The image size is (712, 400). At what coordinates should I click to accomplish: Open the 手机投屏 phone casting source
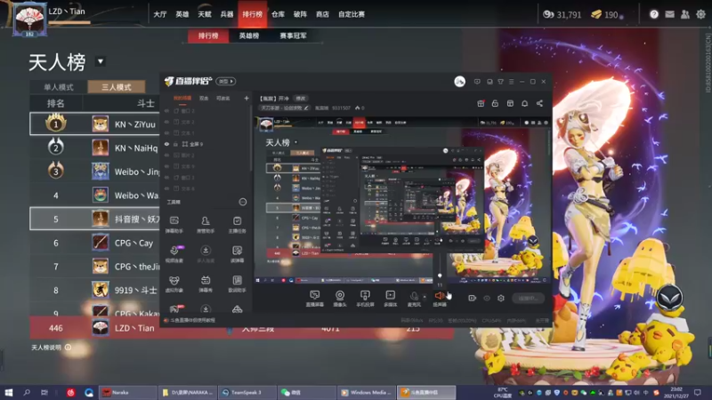[365, 299]
